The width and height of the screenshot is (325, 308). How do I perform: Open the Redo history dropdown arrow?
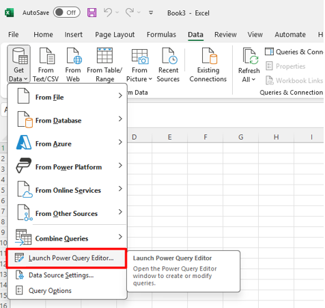point(139,12)
